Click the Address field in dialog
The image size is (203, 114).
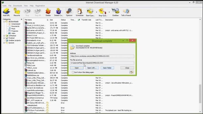[102, 56]
